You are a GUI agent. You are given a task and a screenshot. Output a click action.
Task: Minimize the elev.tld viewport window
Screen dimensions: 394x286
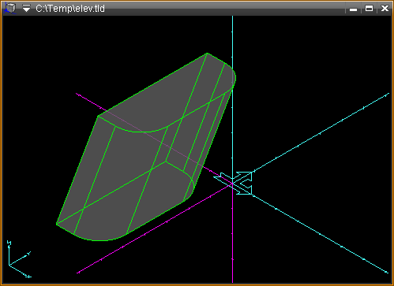353,9
